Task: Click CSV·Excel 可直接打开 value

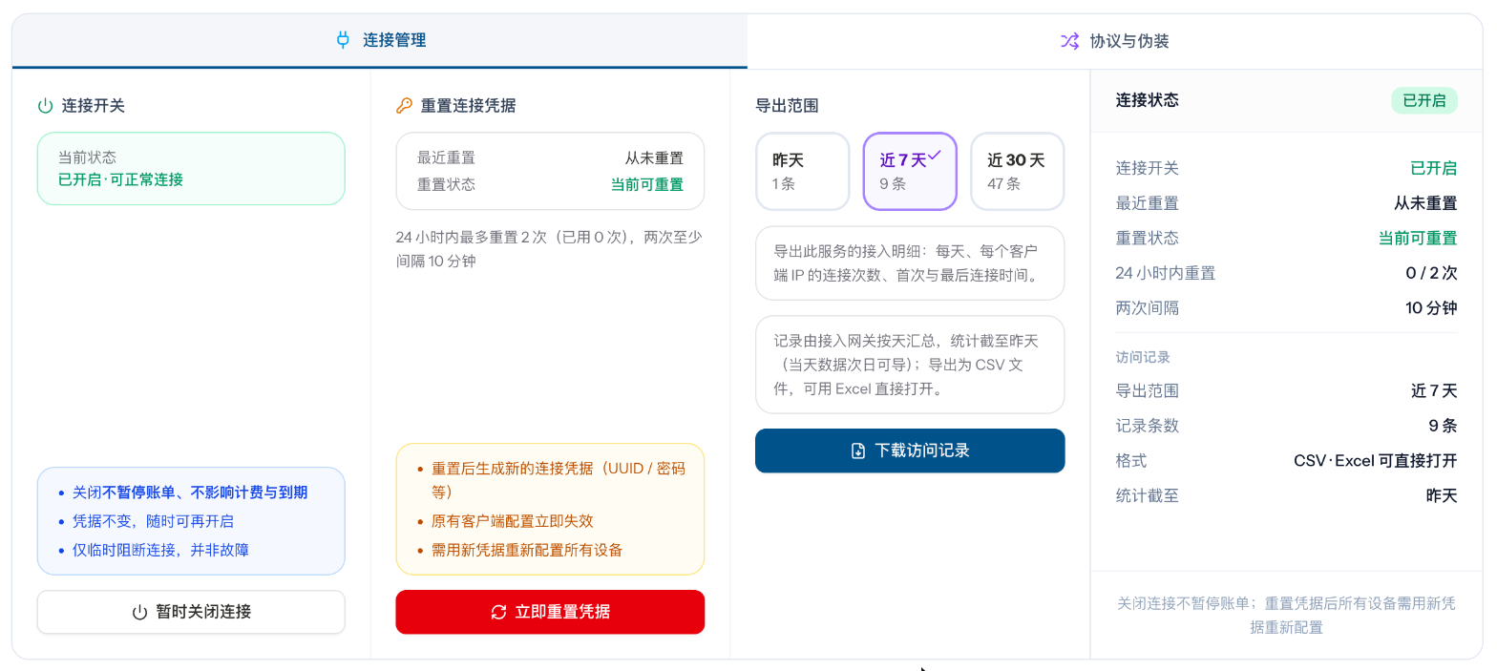Action: click(1376, 462)
